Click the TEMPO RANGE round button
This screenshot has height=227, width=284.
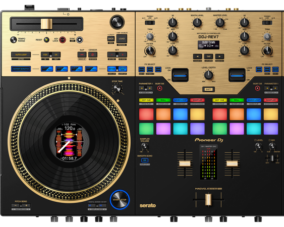click(14, 40)
